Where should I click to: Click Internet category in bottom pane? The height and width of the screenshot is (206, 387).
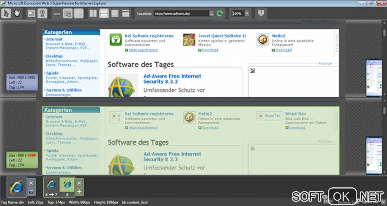pos(54,117)
